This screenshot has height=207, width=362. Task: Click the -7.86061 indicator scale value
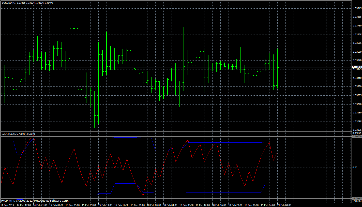click(357, 201)
